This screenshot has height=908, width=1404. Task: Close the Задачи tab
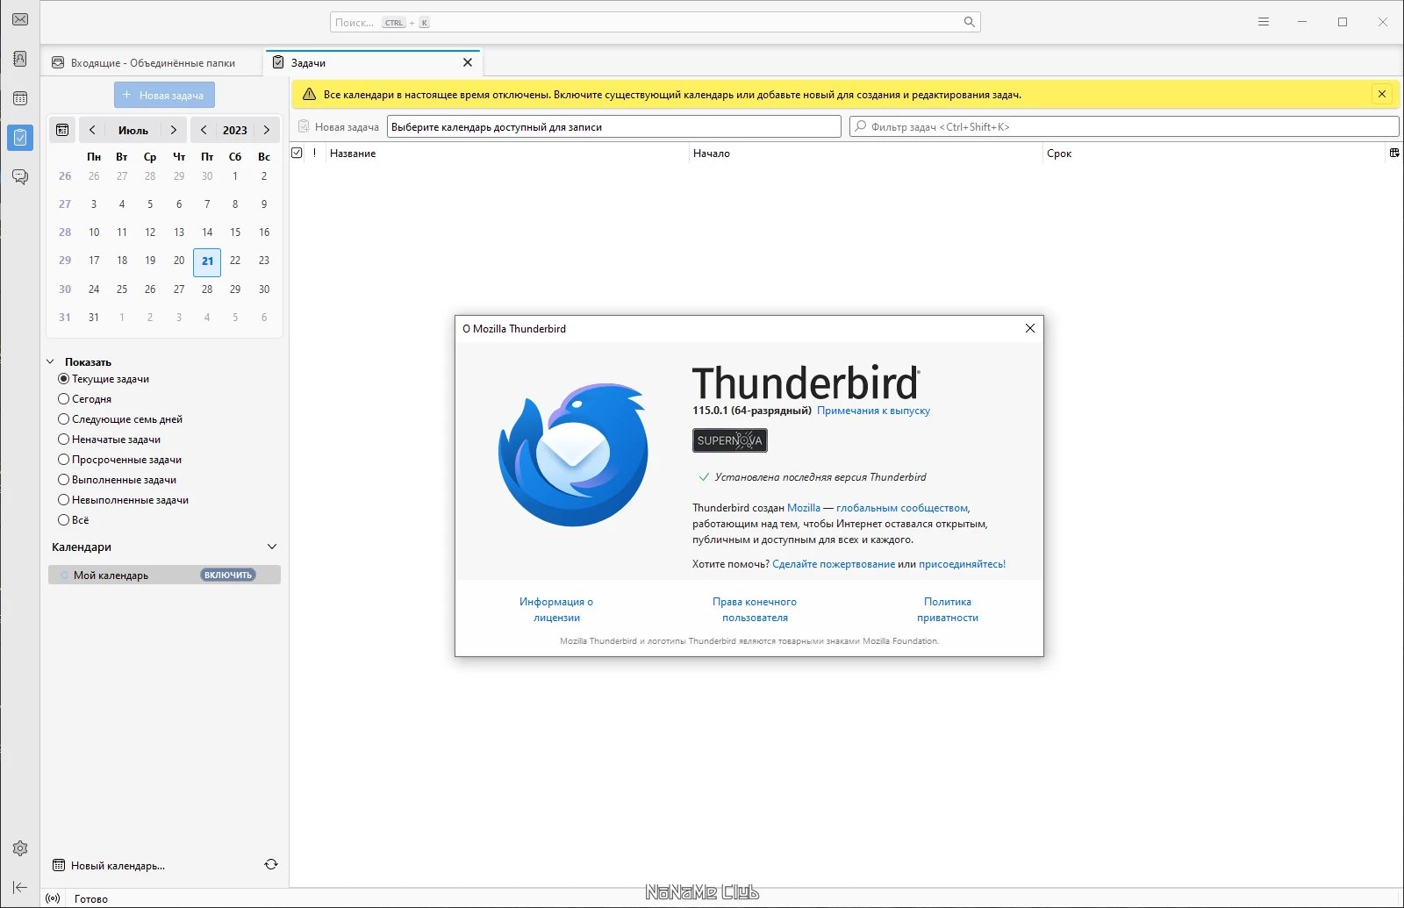pos(468,62)
